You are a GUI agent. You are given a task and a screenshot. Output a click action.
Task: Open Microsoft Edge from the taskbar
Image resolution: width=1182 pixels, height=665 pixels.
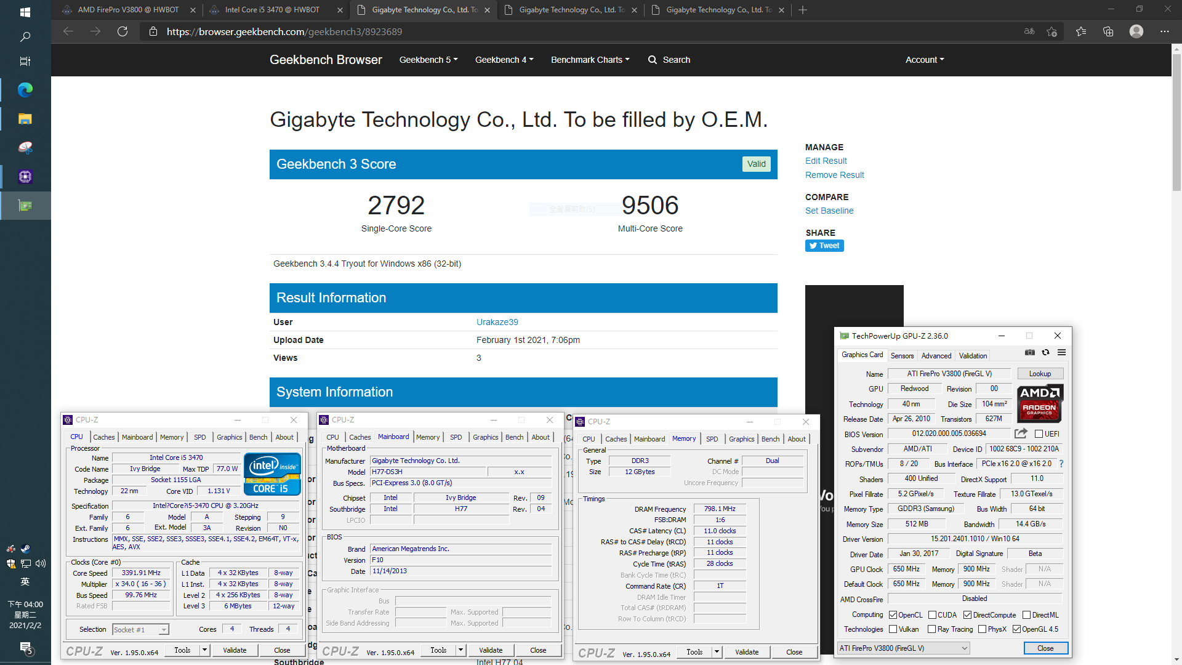(x=25, y=90)
